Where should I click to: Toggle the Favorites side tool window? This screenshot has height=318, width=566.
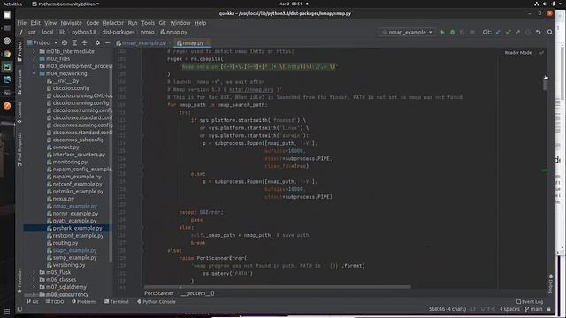19,281
